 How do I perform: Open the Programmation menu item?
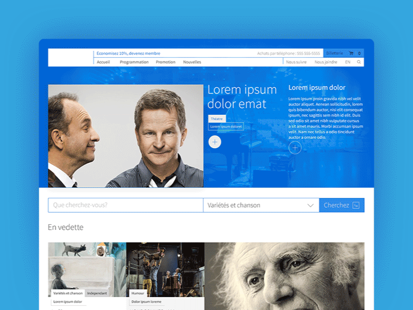134,62
